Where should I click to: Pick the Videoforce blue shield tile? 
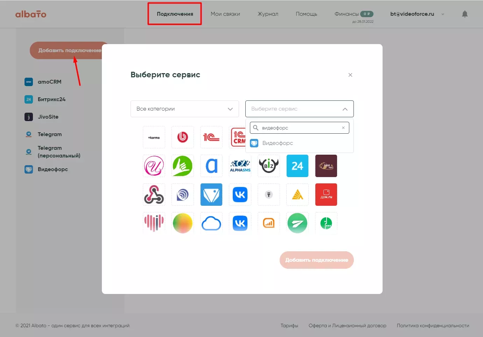pos(211,195)
